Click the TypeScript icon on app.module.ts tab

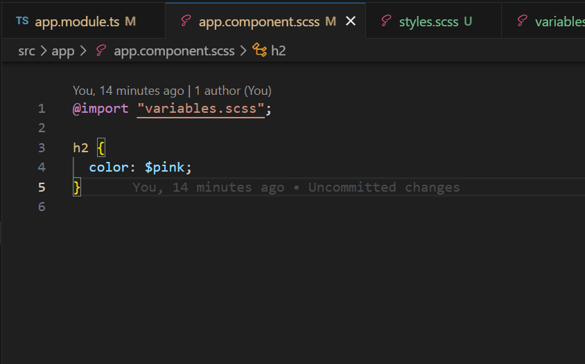(x=22, y=21)
